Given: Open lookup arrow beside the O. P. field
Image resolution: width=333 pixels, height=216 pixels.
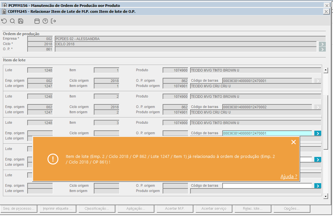Looking at the screenshot, I should [x=322, y=49].
